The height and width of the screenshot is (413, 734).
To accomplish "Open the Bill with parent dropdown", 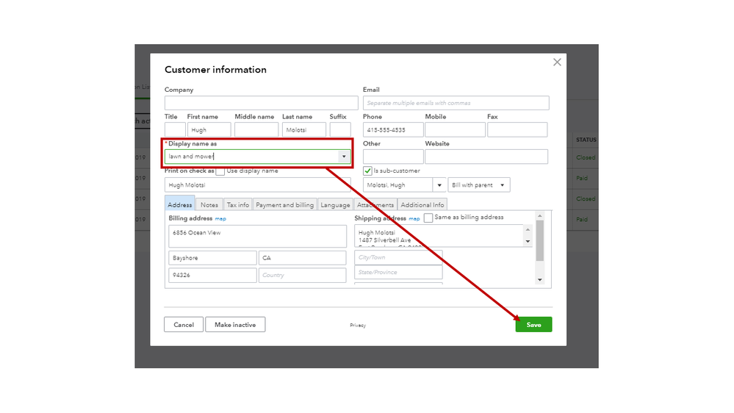I will click(x=479, y=185).
